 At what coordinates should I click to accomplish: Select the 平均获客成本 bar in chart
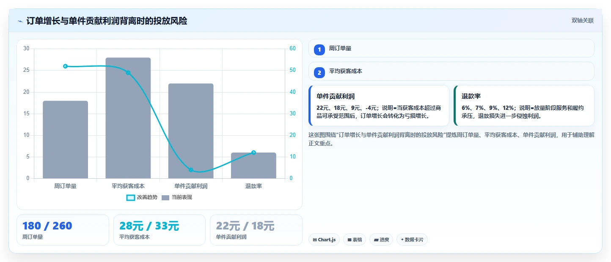pyautogui.click(x=128, y=118)
